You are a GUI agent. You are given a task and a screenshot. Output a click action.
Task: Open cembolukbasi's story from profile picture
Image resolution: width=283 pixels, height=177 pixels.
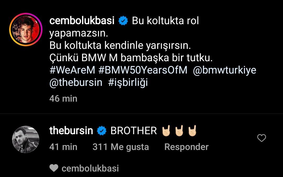26,29
